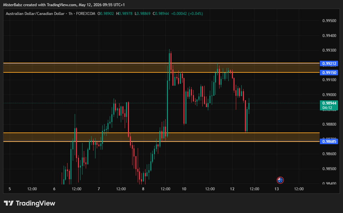Viewport: 343px width, 213px height.
Task: Click the open value 0.98902
Action: point(107,14)
